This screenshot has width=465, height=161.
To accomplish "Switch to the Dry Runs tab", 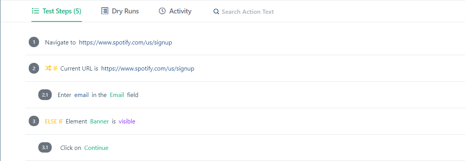I will pyautogui.click(x=120, y=11).
